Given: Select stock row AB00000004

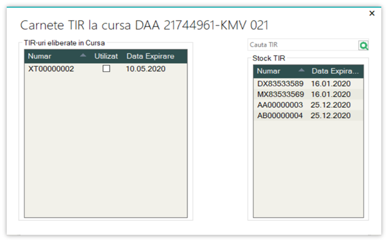Looking at the screenshot, I should 308,116.
